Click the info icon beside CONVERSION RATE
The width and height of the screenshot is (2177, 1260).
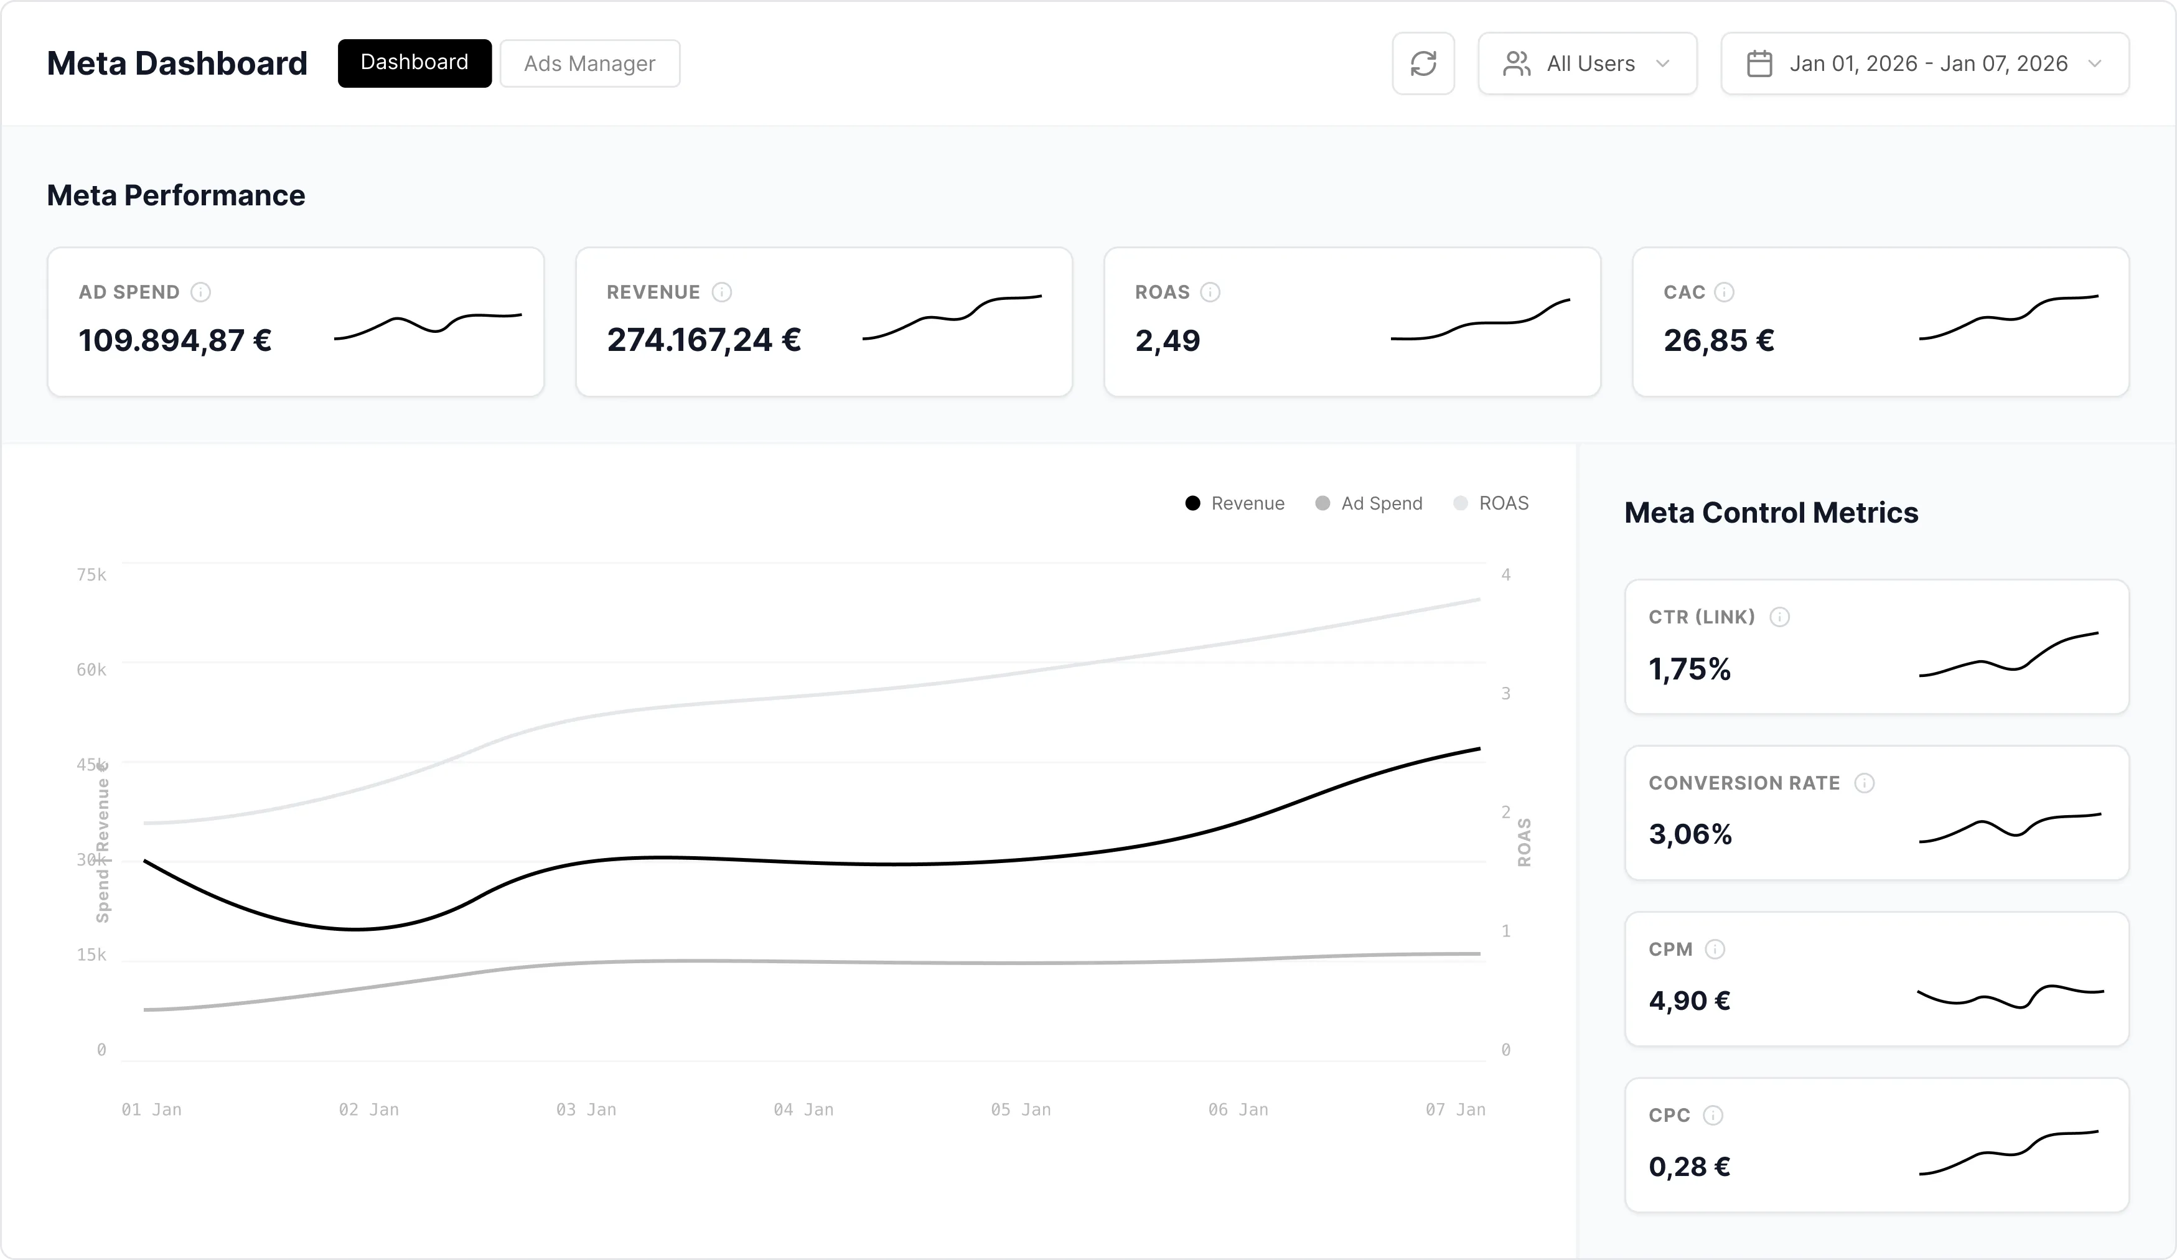tap(1865, 783)
